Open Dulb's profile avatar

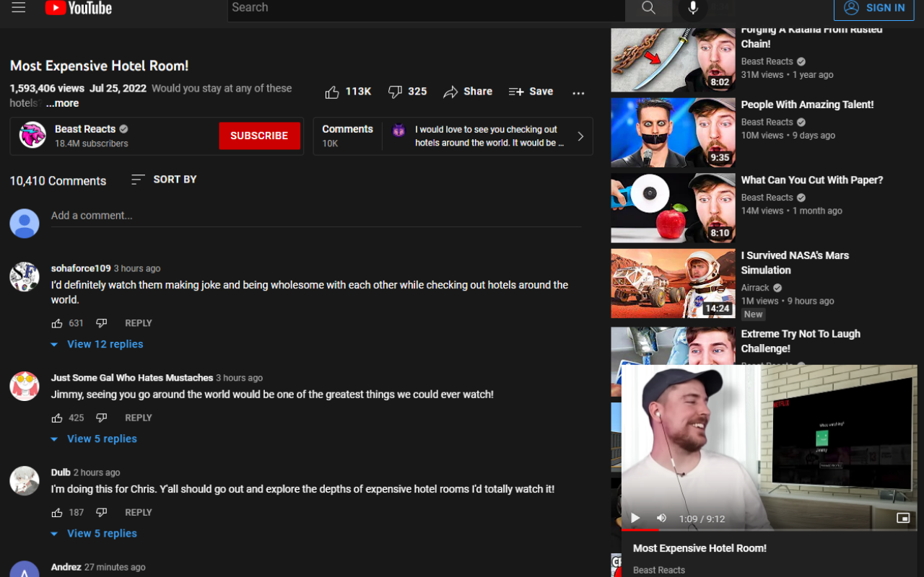[25, 481]
